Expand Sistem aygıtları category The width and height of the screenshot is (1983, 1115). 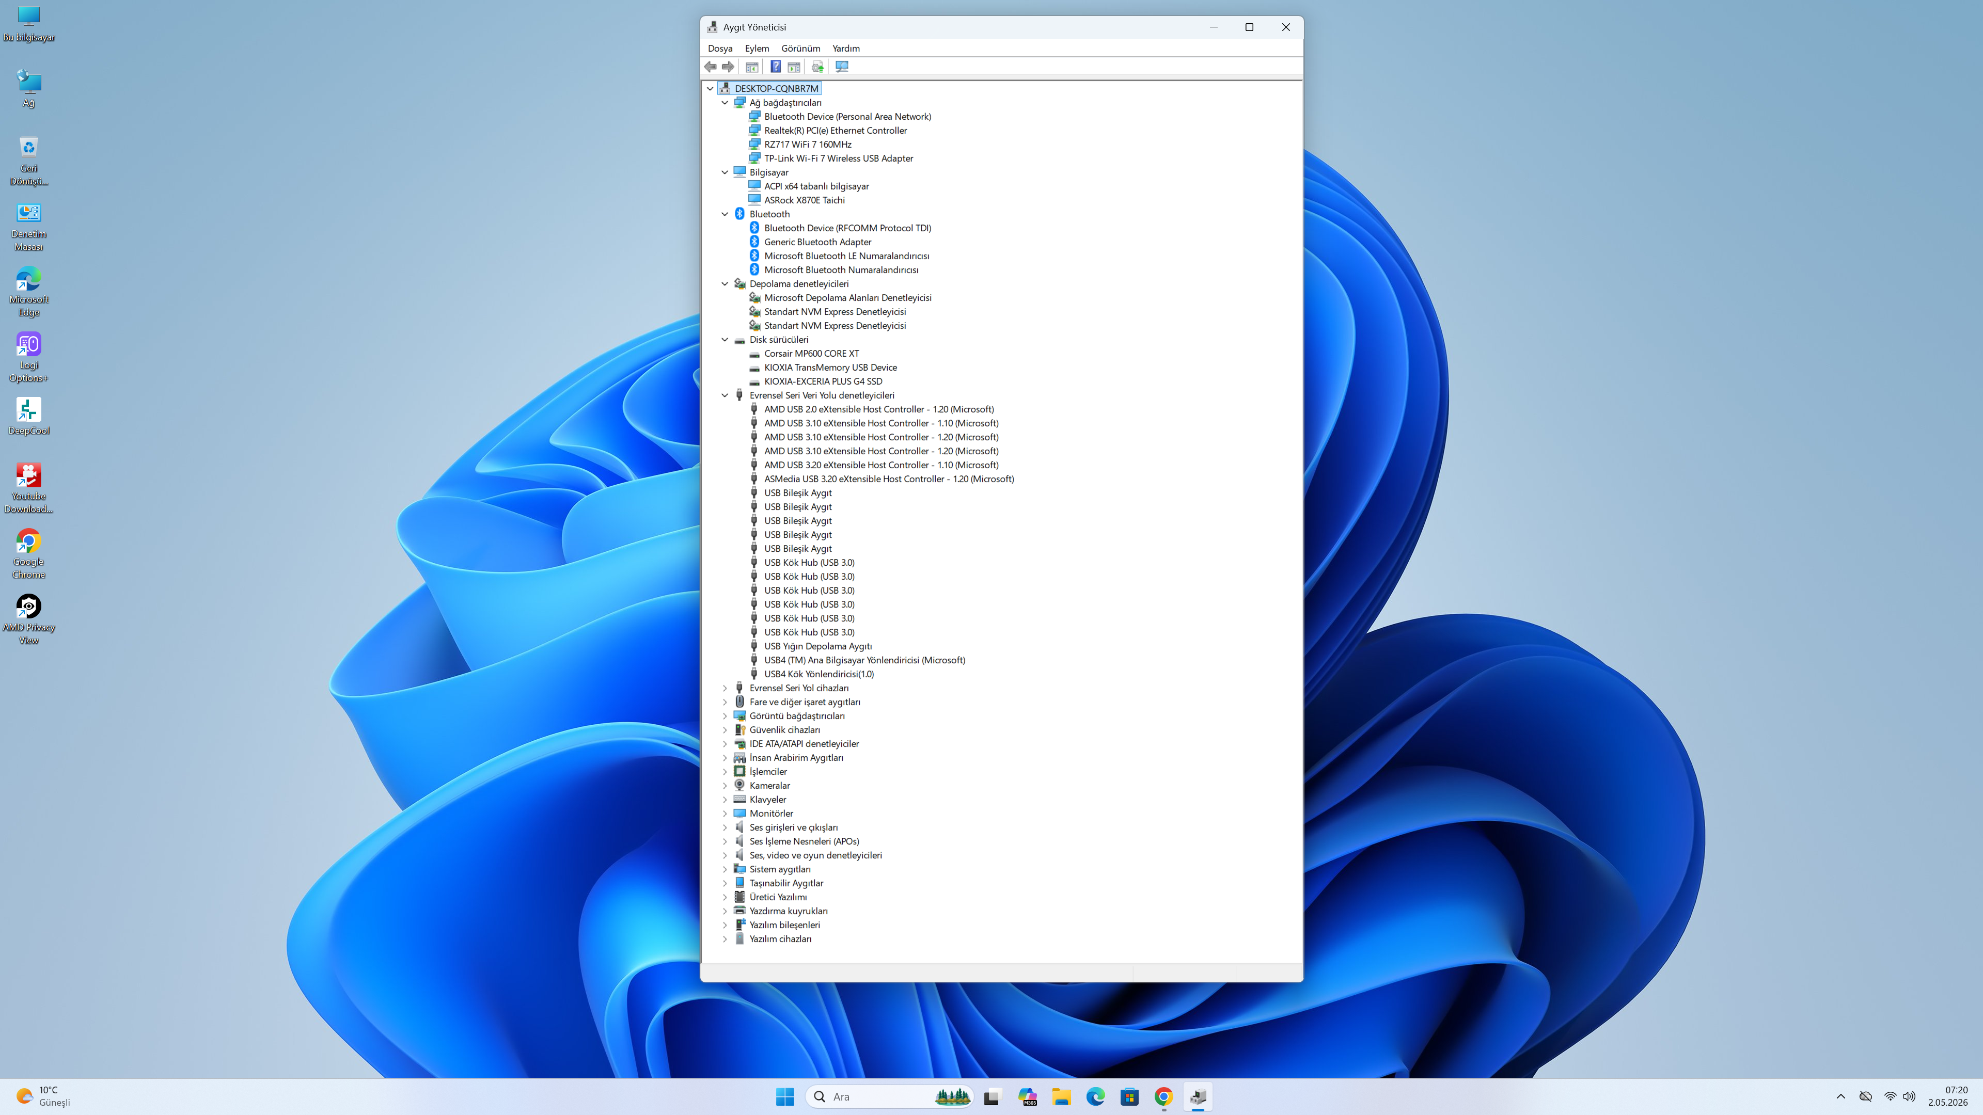[x=725, y=869]
